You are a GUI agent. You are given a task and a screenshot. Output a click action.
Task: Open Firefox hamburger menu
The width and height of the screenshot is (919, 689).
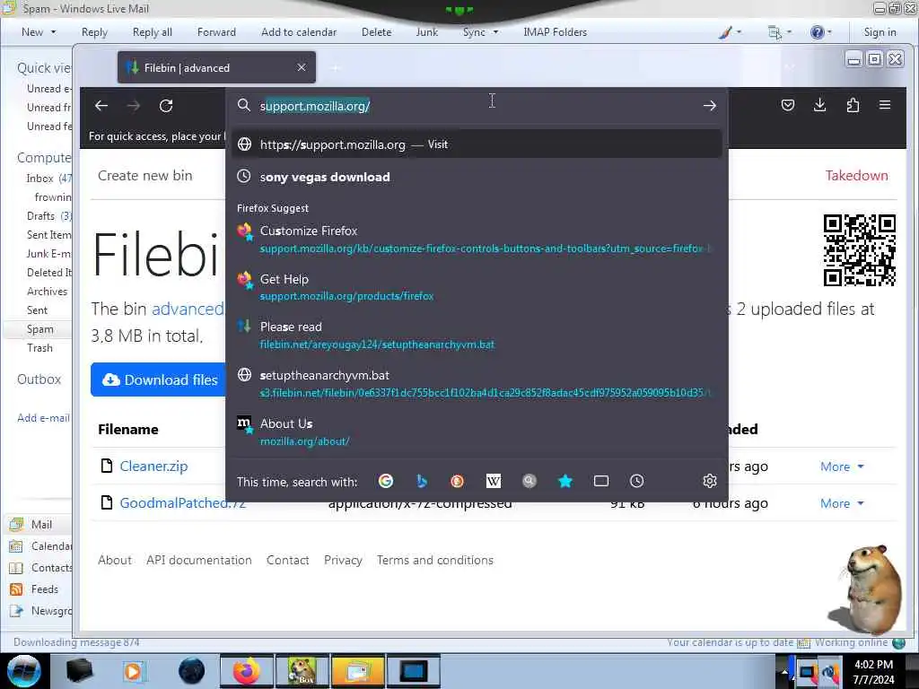coord(885,105)
